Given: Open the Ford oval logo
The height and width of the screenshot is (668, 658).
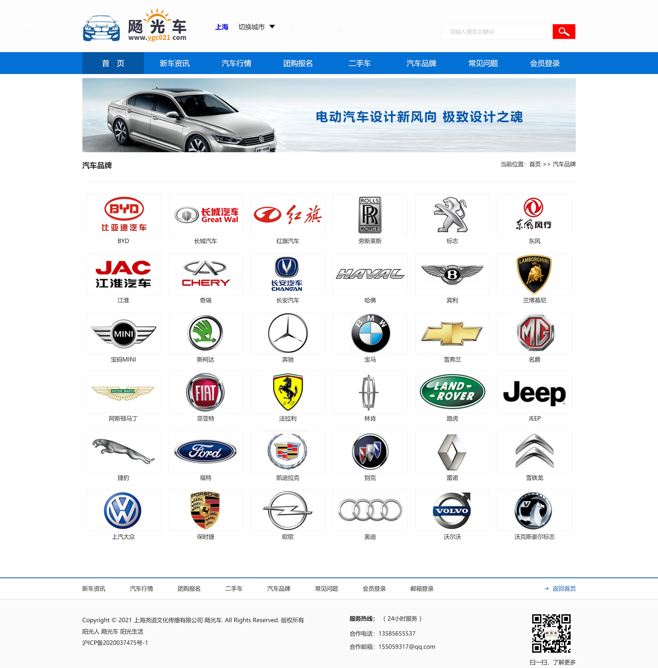Looking at the screenshot, I should (x=205, y=451).
